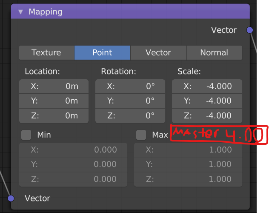Select the Texture mapping type
269x213 pixels.
click(46, 52)
